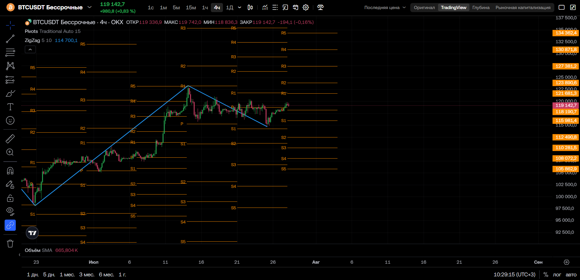Switch to the 1с timeframe
The width and height of the screenshot is (580, 280).
pyautogui.click(x=151, y=8)
